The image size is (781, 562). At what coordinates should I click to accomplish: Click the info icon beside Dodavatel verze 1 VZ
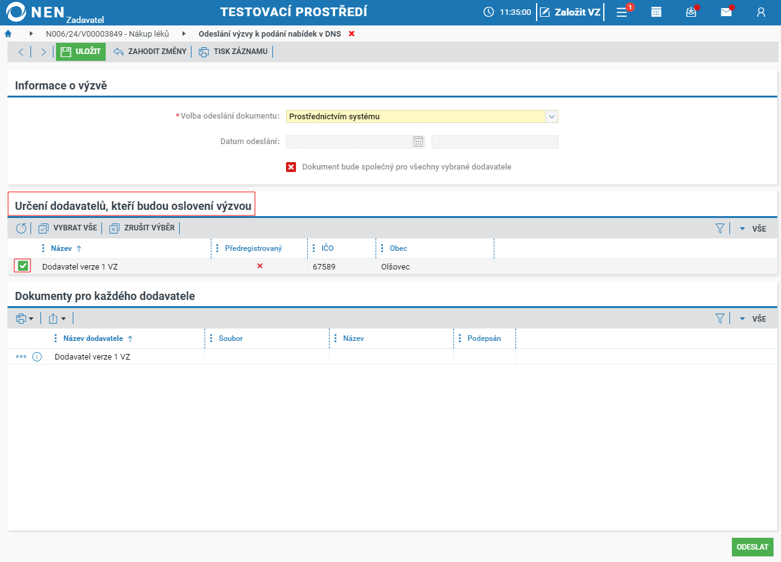37,357
